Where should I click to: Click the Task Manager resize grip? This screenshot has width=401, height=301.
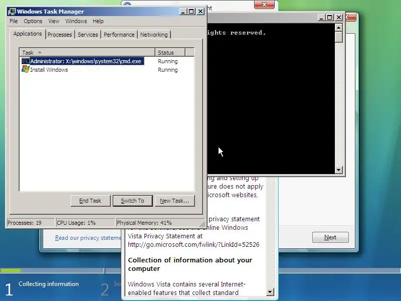(x=203, y=224)
